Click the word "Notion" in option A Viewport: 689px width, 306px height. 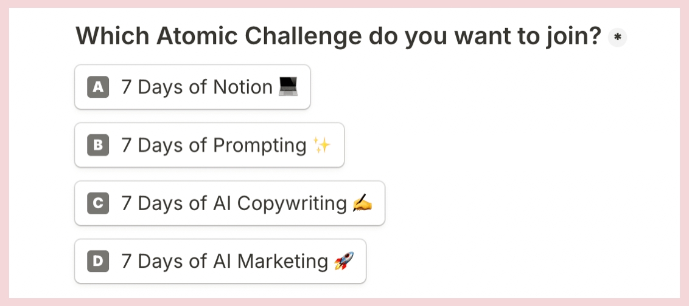pyautogui.click(x=243, y=87)
